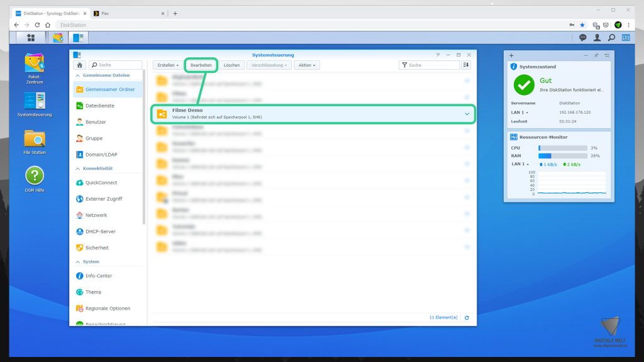Toggle the widgets panel icon
Screen dimensions: 644x362
point(626,38)
